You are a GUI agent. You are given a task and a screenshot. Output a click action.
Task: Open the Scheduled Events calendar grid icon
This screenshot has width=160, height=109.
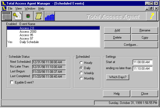click(x=7, y=16)
